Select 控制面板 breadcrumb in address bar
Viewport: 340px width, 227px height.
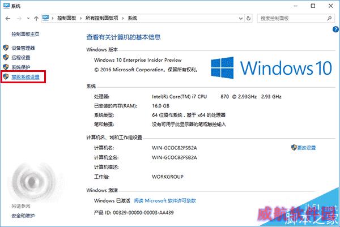click(x=66, y=18)
